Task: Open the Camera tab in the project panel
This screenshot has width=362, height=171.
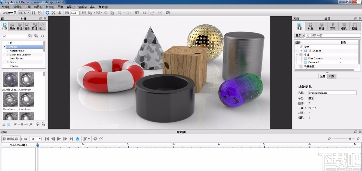Action: coord(344,26)
